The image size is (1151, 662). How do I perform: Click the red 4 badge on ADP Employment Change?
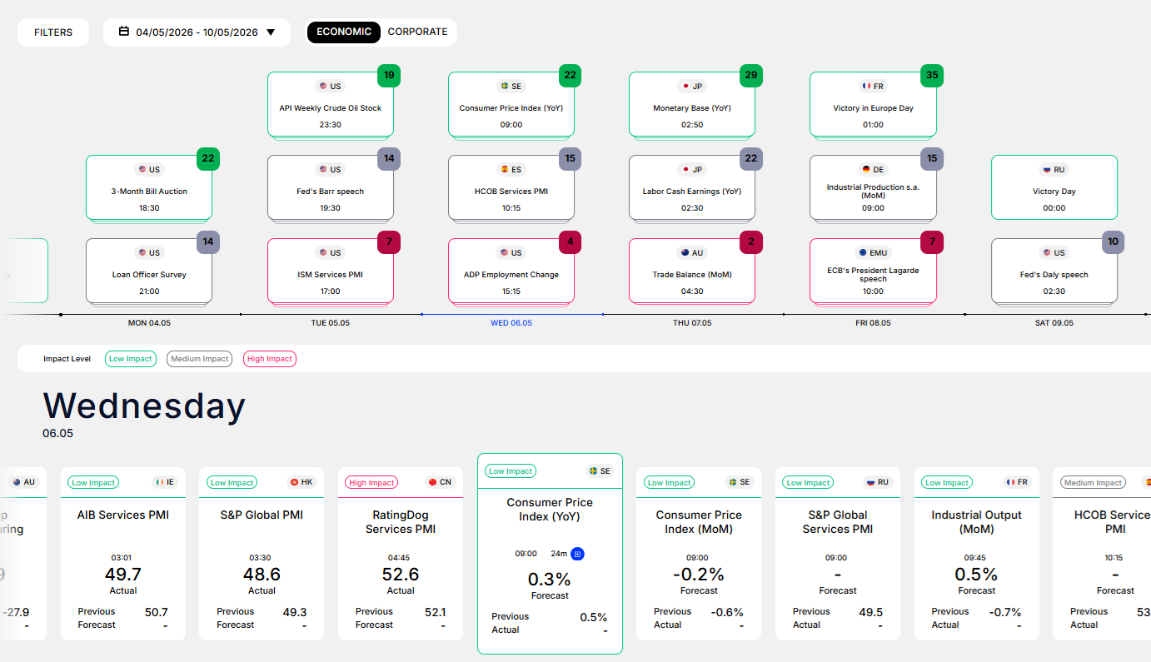point(570,242)
